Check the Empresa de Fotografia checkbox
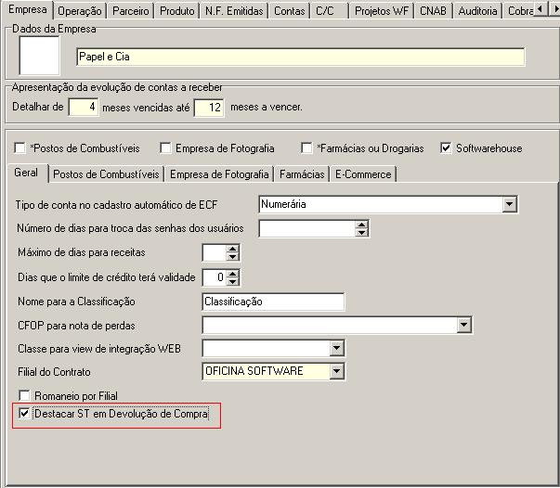The width and height of the screenshot is (560, 488). [165, 148]
